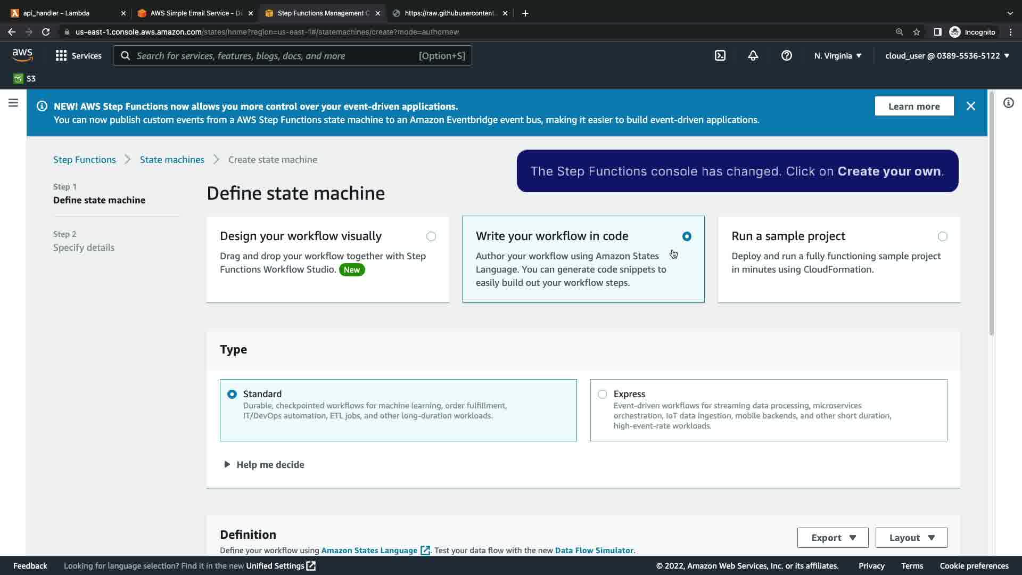Switch to the api_handler Lambda tab

click(57, 13)
